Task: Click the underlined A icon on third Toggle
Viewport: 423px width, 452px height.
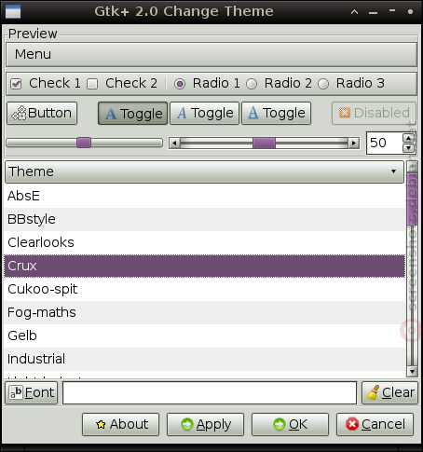Action: tap(253, 113)
